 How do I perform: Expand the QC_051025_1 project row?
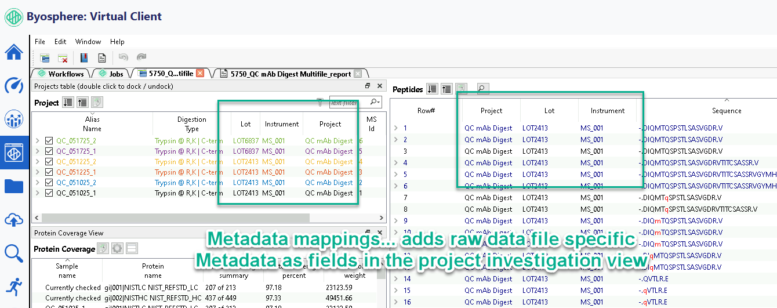[38, 193]
